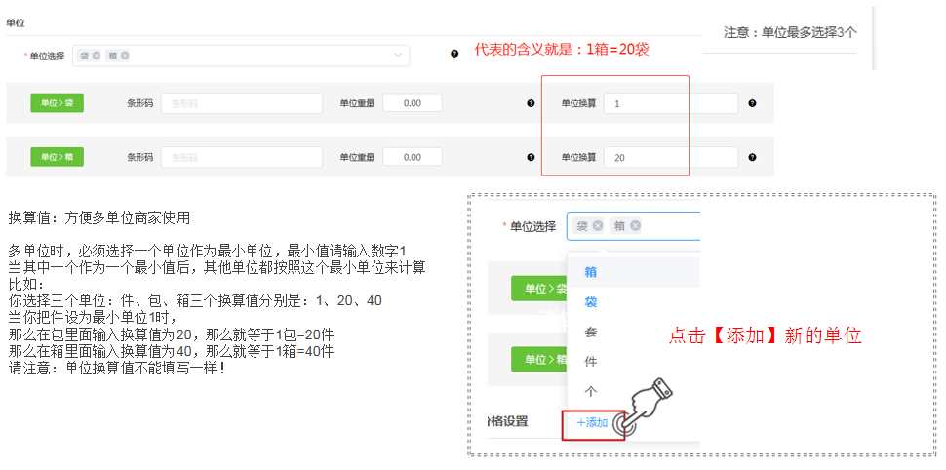The height and width of the screenshot is (470, 946).
Task: Click the 单位换算 field containing 20
Action: click(671, 157)
